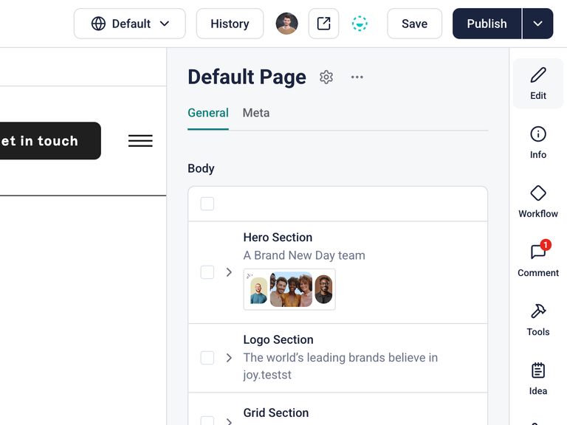Open preview in new window icon
The height and width of the screenshot is (425, 567).
tap(323, 24)
